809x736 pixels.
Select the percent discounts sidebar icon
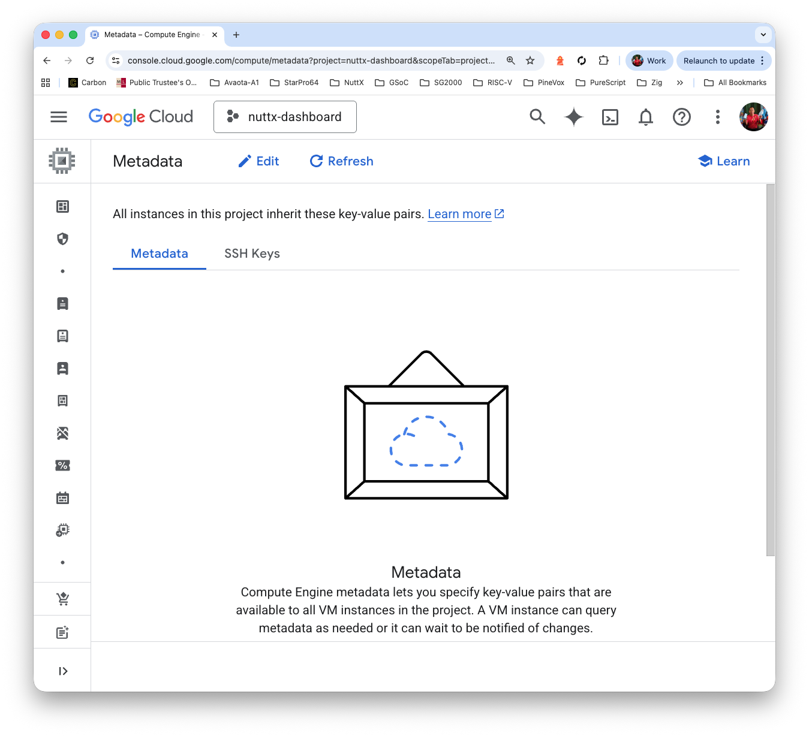[x=62, y=465]
